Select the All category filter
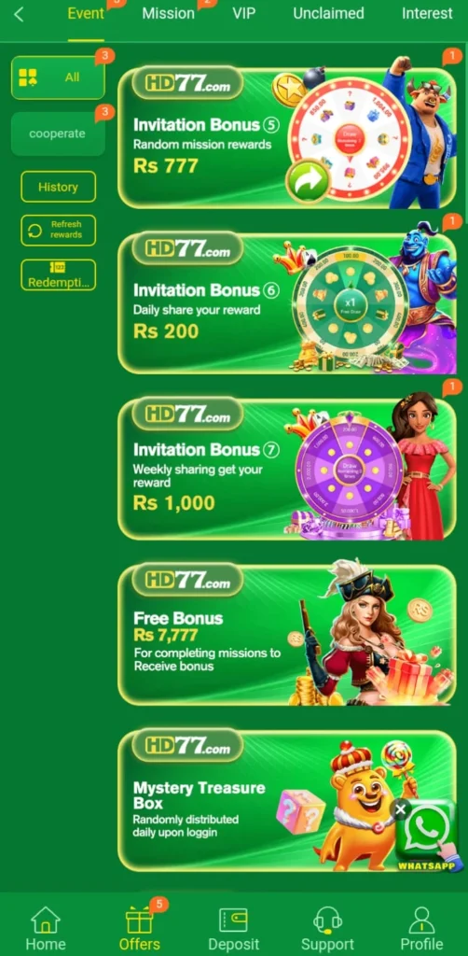 tap(58, 77)
